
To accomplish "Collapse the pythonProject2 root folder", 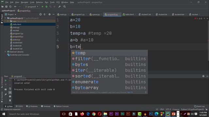I will [5, 18].
